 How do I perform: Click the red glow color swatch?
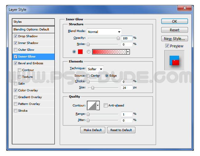[x=80, y=52]
